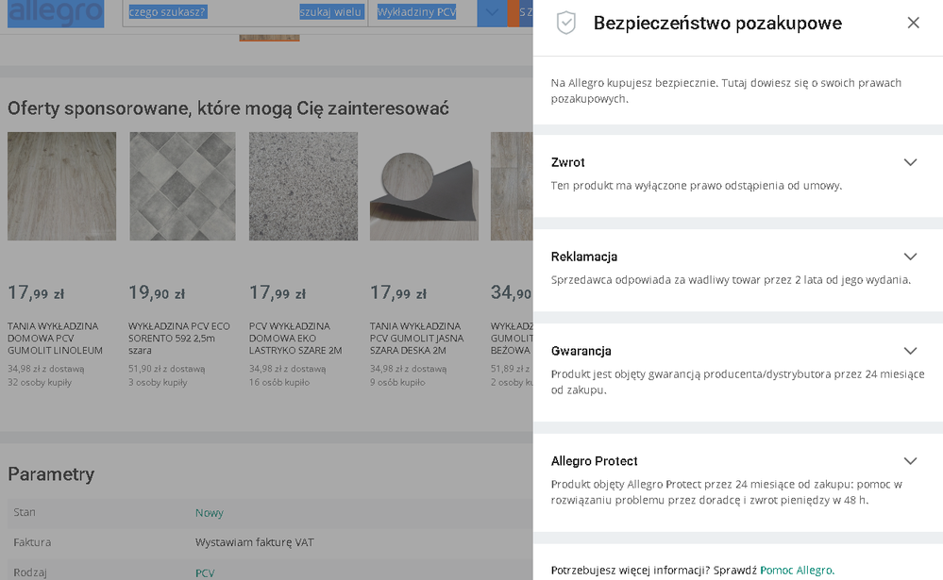Viewport: 943px width, 580px height.
Task: Expand the Gwarancja section chevron
Action: pos(910,351)
